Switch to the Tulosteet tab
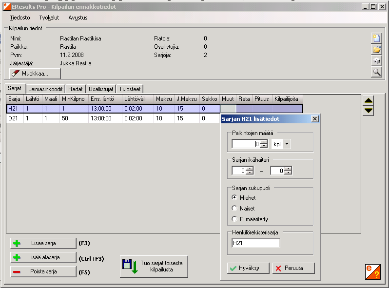 [x=130, y=89]
